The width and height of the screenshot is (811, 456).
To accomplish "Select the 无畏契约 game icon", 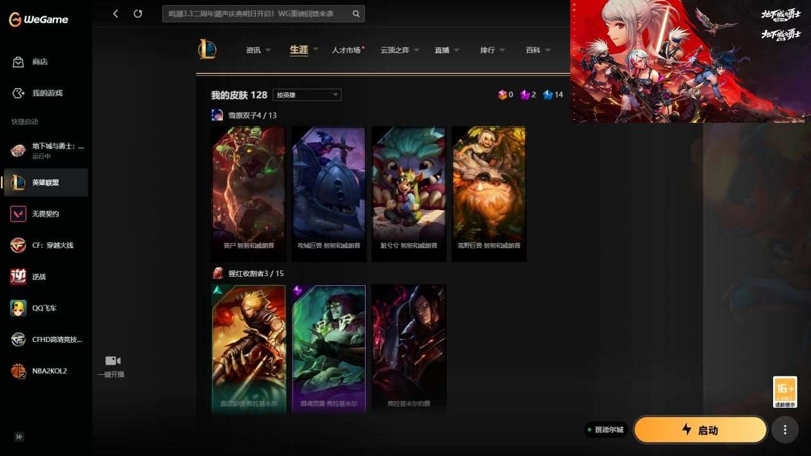I will [18, 214].
